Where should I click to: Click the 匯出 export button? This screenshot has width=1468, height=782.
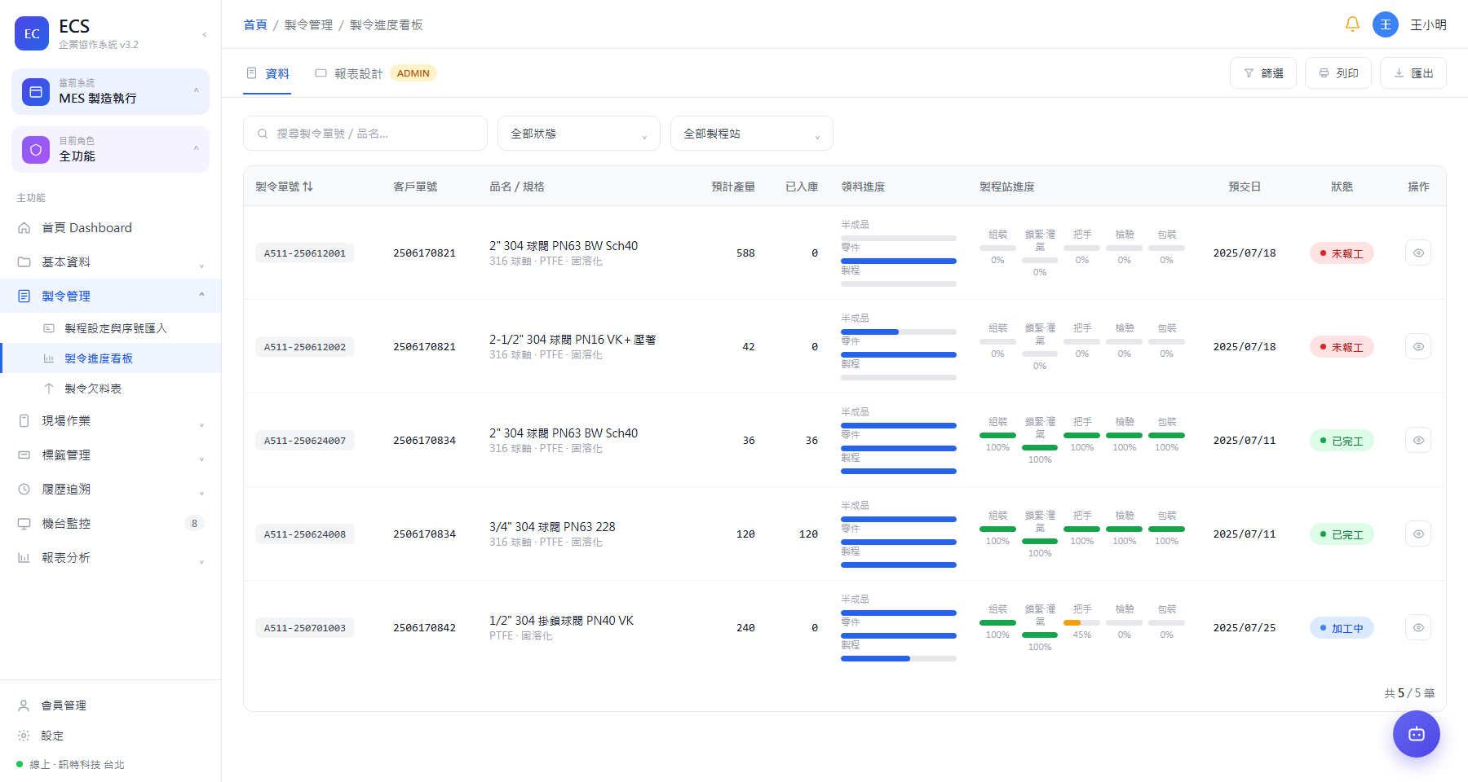1413,73
